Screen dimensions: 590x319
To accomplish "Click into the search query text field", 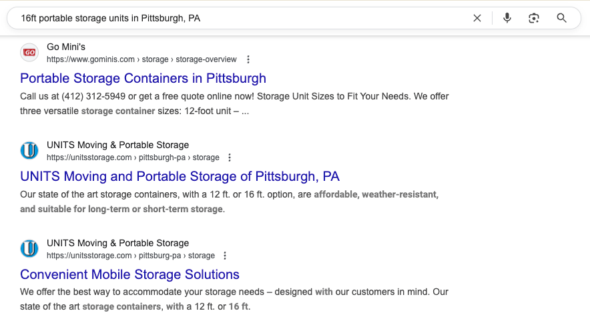I will tap(234, 18).
